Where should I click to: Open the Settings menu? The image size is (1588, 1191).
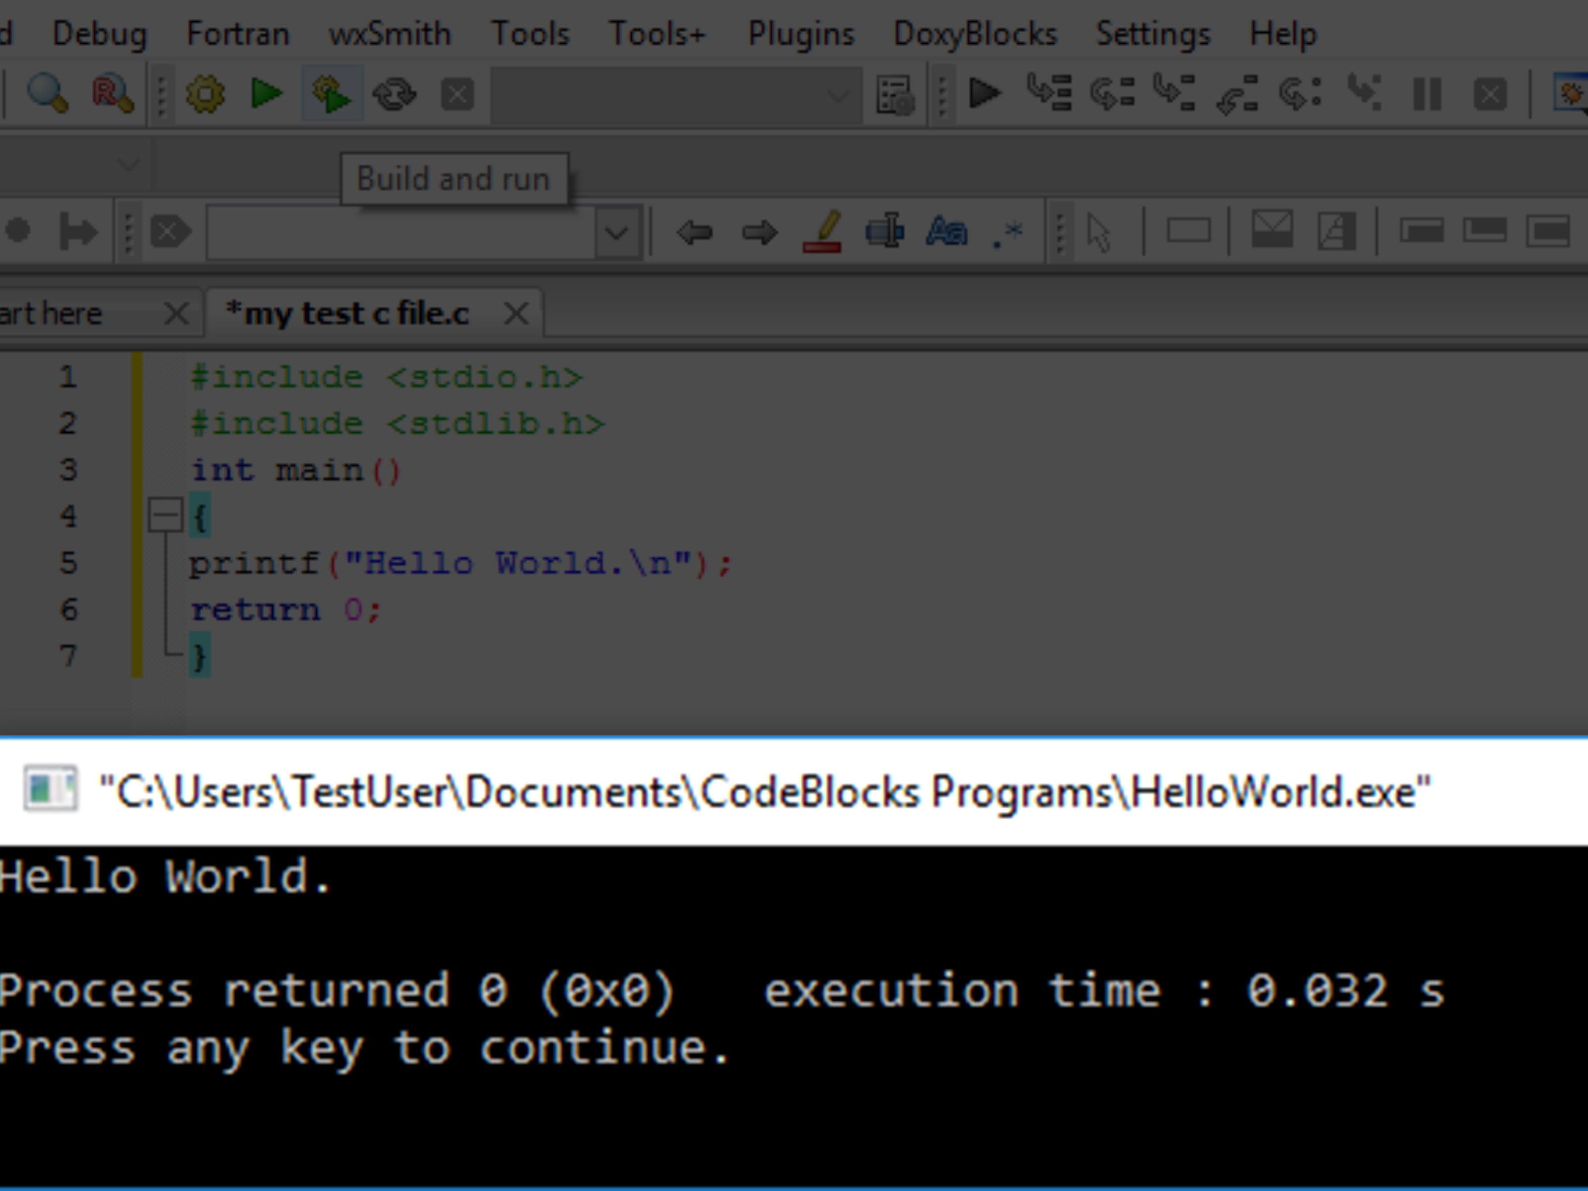point(1153,34)
